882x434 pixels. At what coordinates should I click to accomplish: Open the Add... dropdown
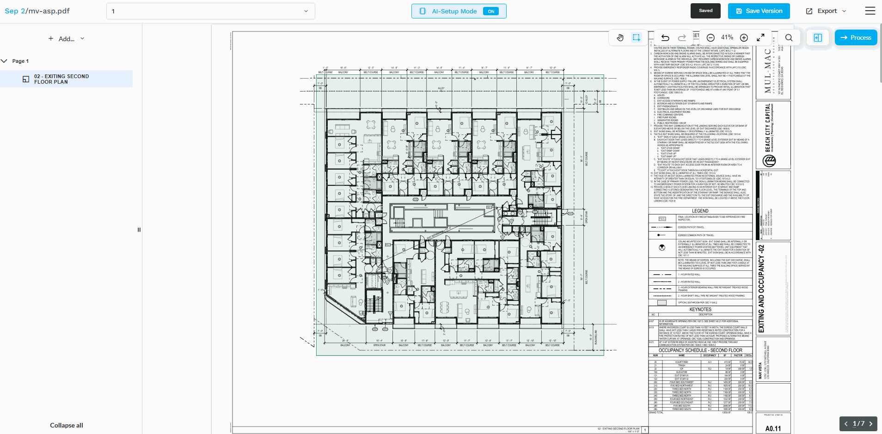click(x=67, y=39)
